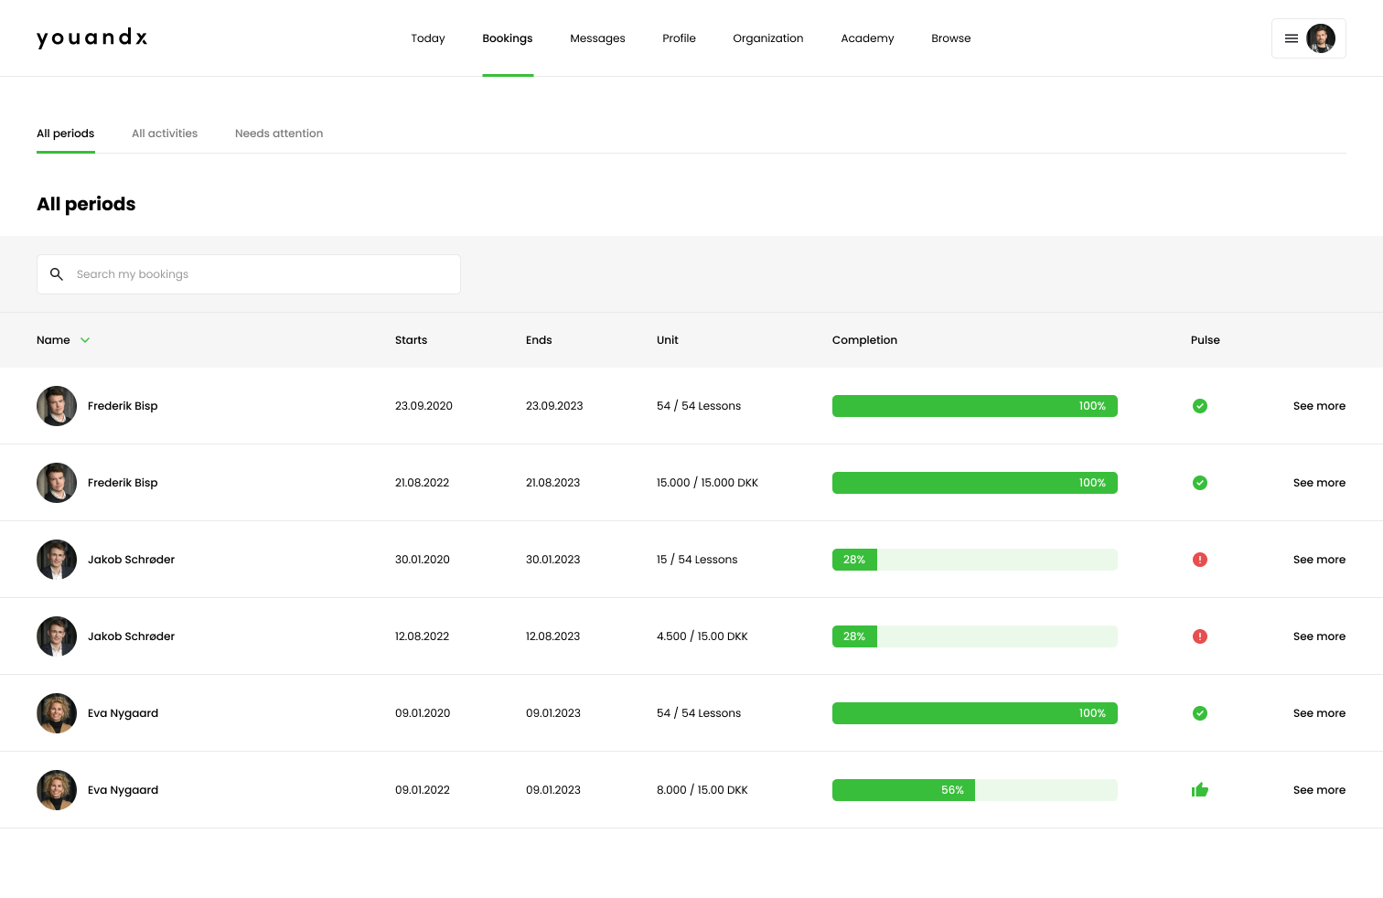
Task: See more for Frederik Bisp 21.08.2022 booking
Action: pyautogui.click(x=1319, y=483)
